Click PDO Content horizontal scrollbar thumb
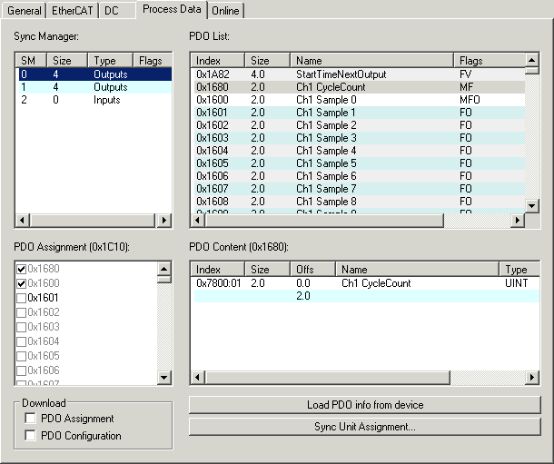 327,377
